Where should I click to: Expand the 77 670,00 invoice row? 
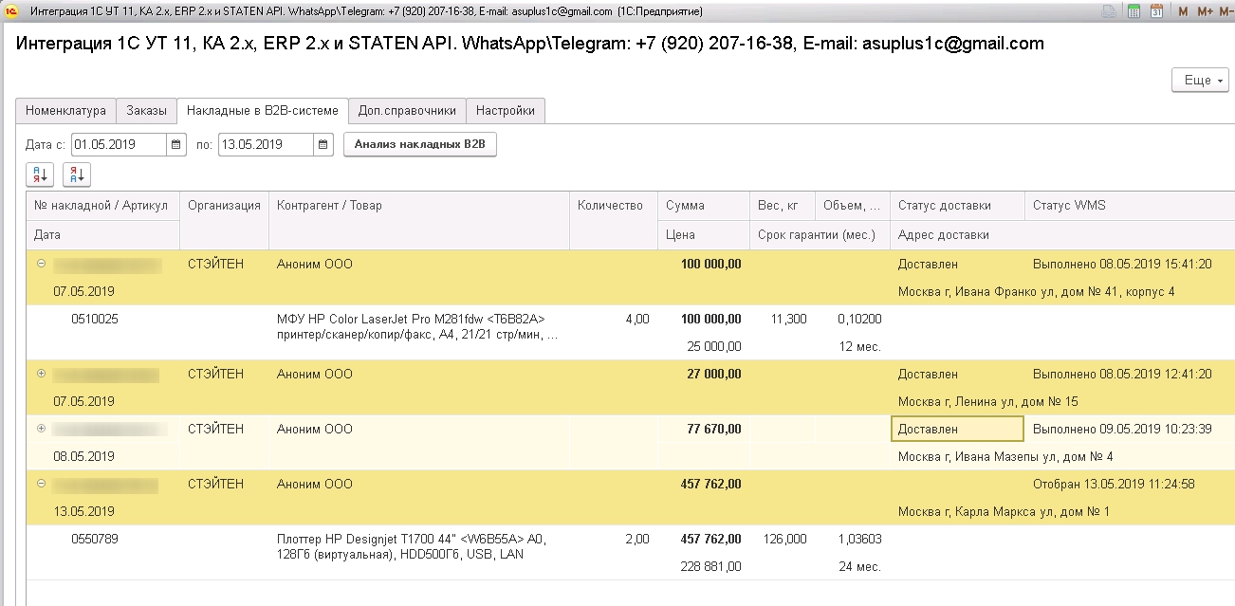[x=41, y=429]
